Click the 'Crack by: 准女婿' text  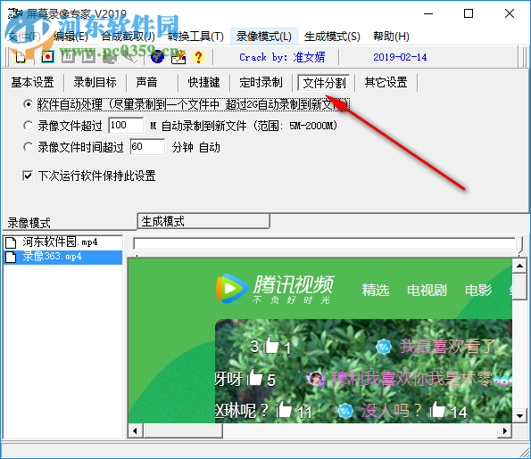[282, 57]
